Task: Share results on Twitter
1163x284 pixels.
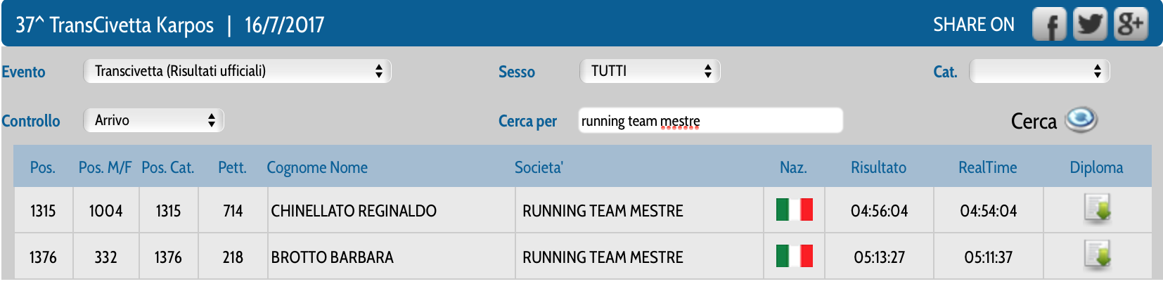Action: [x=1090, y=25]
